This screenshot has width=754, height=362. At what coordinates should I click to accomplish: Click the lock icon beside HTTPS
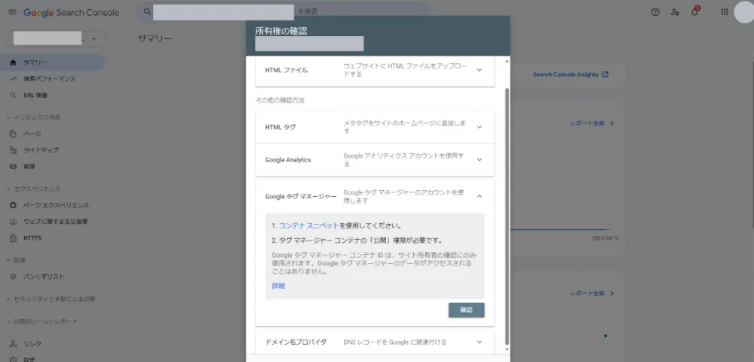coord(13,238)
